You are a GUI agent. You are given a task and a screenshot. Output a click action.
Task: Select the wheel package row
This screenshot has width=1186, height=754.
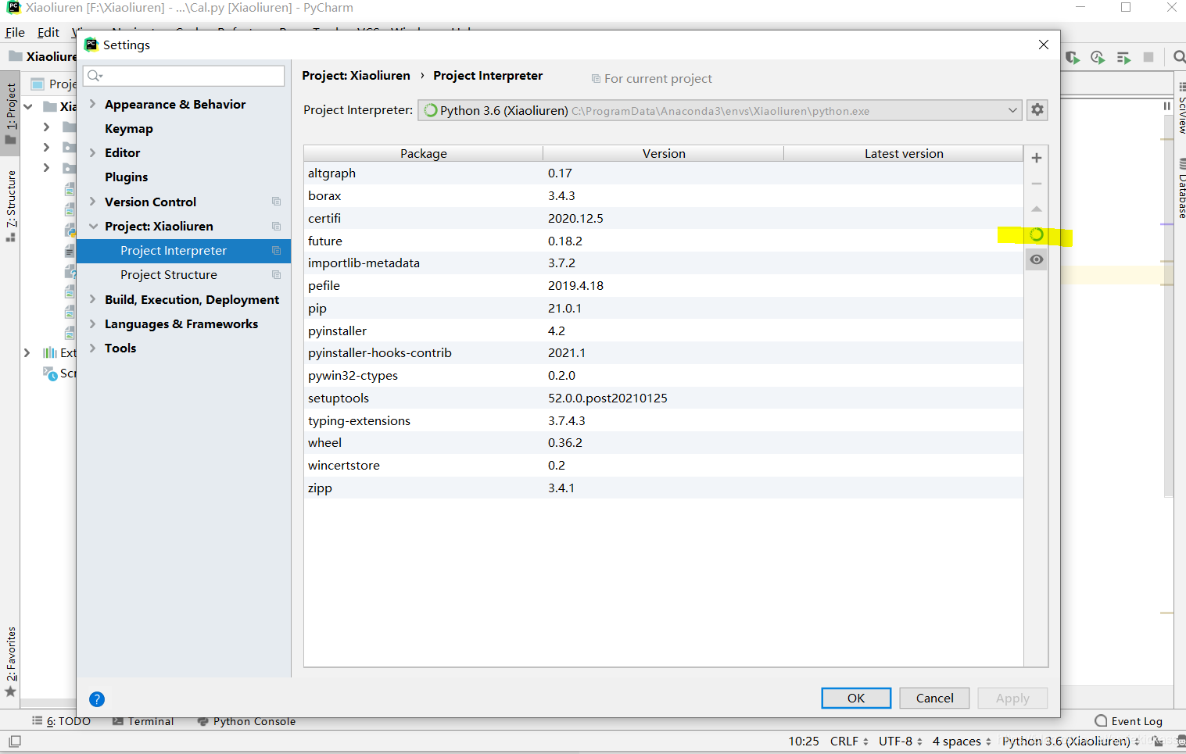point(664,443)
